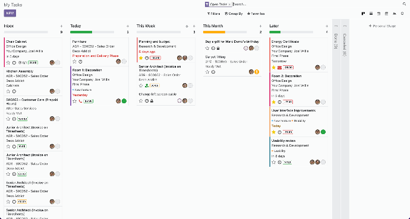Toggle priority star on Chair Cabinet card
Image resolution: width=410 pixels, height=219 pixels.
(x=8, y=63)
